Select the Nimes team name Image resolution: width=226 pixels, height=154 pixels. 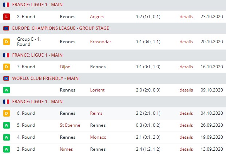coord(66,149)
